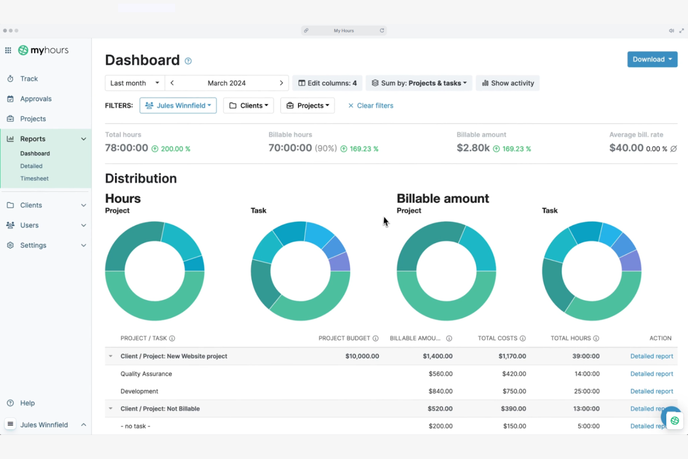Open the Projects filter dropdown

pyautogui.click(x=307, y=106)
